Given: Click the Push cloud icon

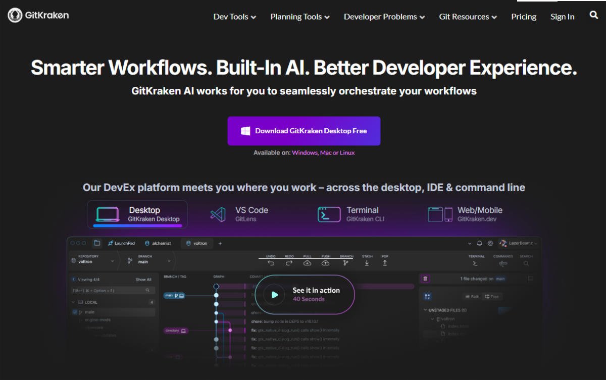Looking at the screenshot, I should [x=326, y=263].
